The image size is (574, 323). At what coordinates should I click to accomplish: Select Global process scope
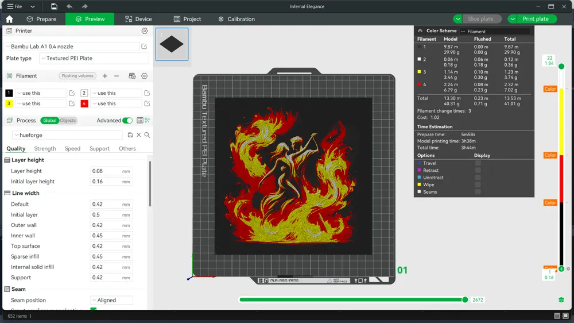point(50,120)
